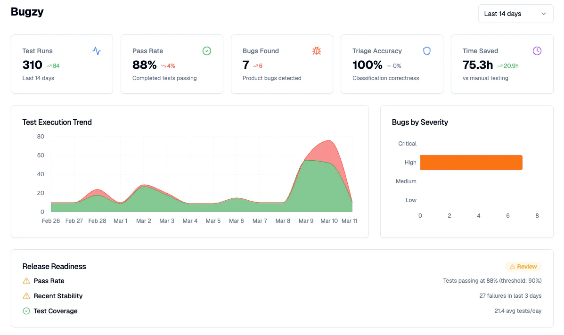Click the 27 failures in last 3 days link
This screenshot has width=564, height=335.
510,296
